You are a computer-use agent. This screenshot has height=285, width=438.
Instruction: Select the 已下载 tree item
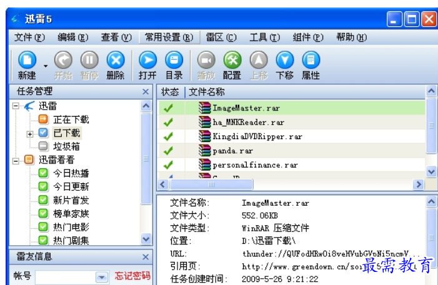point(67,133)
